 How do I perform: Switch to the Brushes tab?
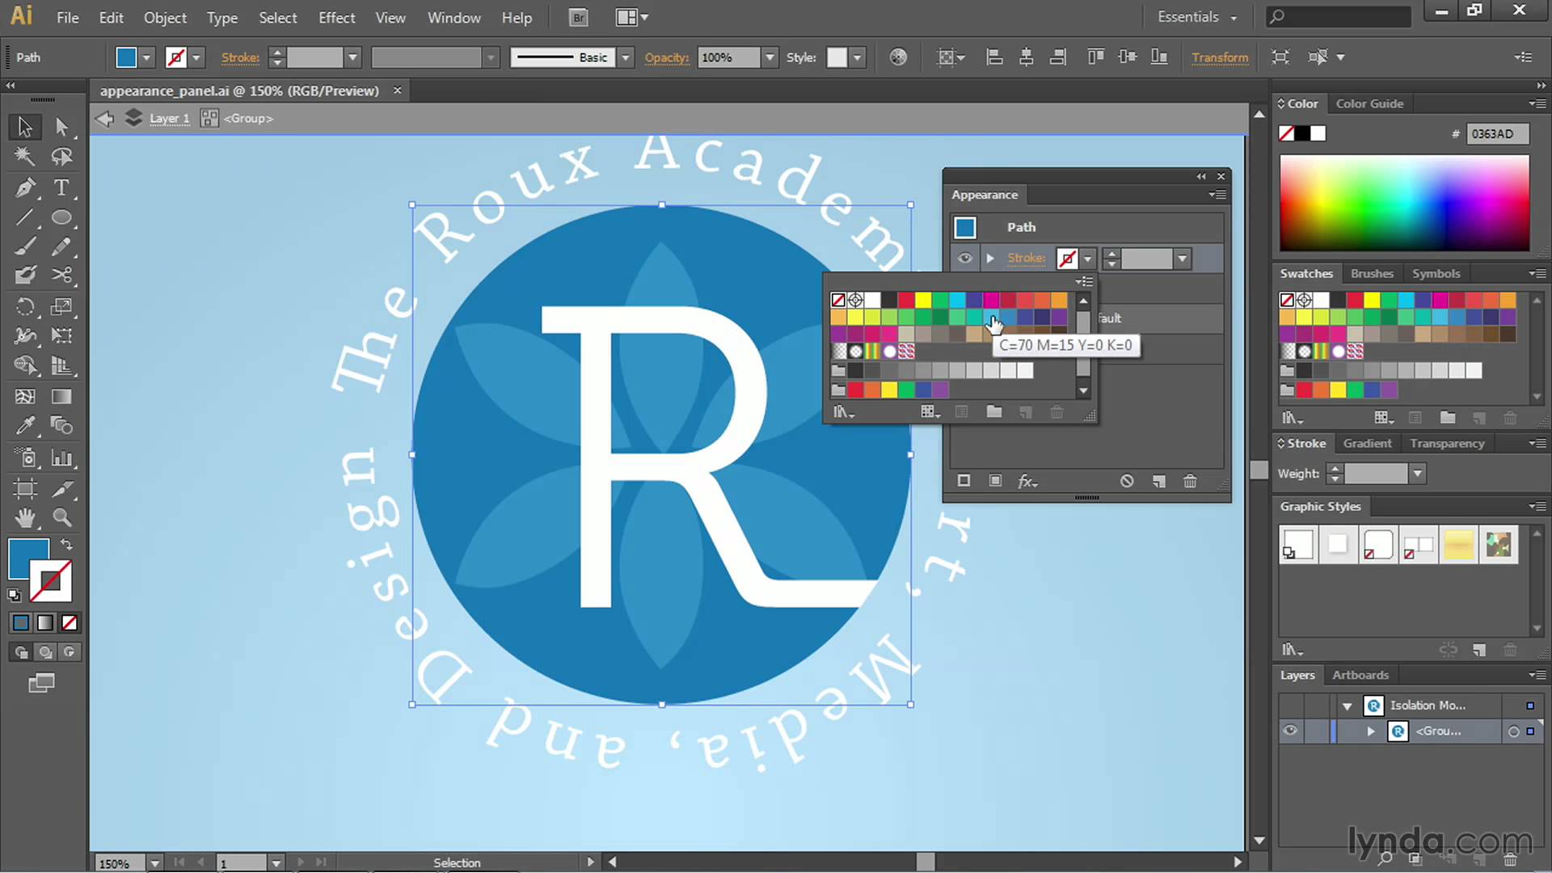coord(1372,273)
